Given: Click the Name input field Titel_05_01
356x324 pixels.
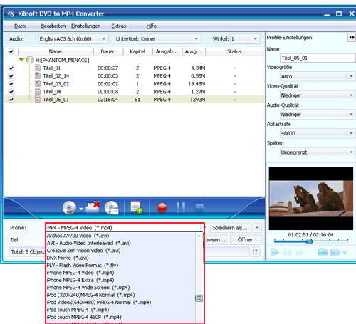Looking at the screenshot, I should coord(318,58).
